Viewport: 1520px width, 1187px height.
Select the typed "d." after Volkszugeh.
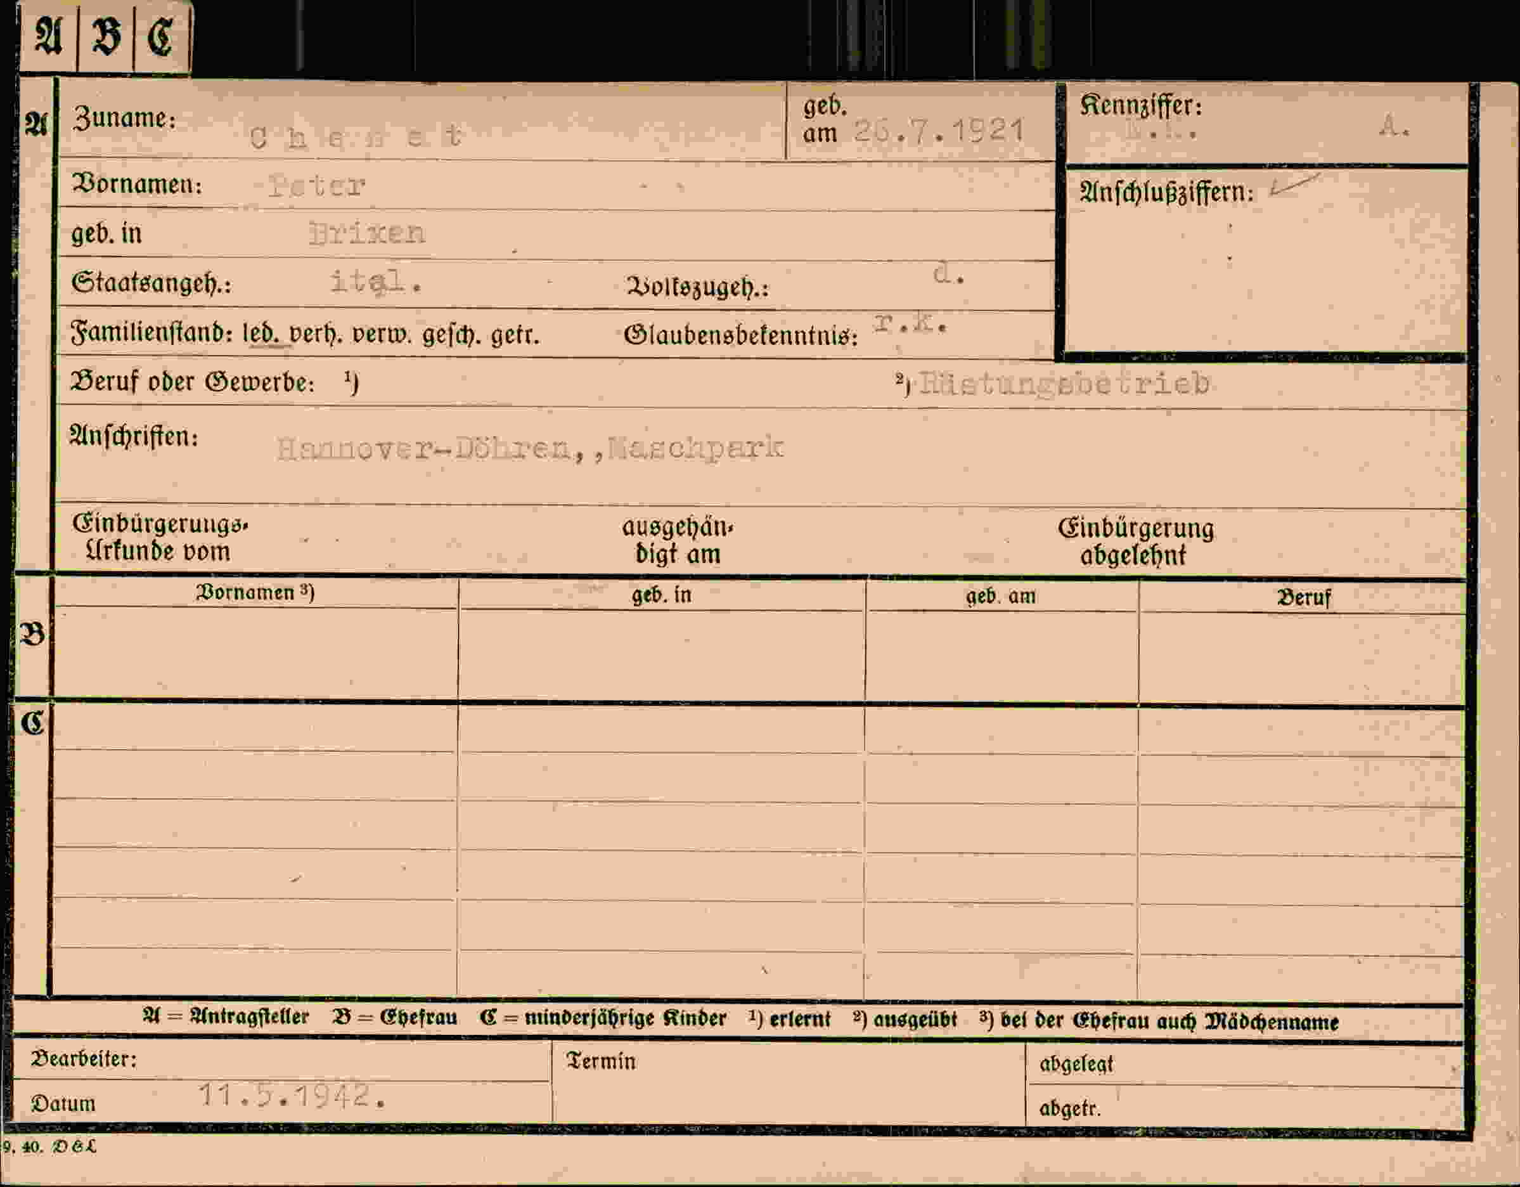(950, 273)
